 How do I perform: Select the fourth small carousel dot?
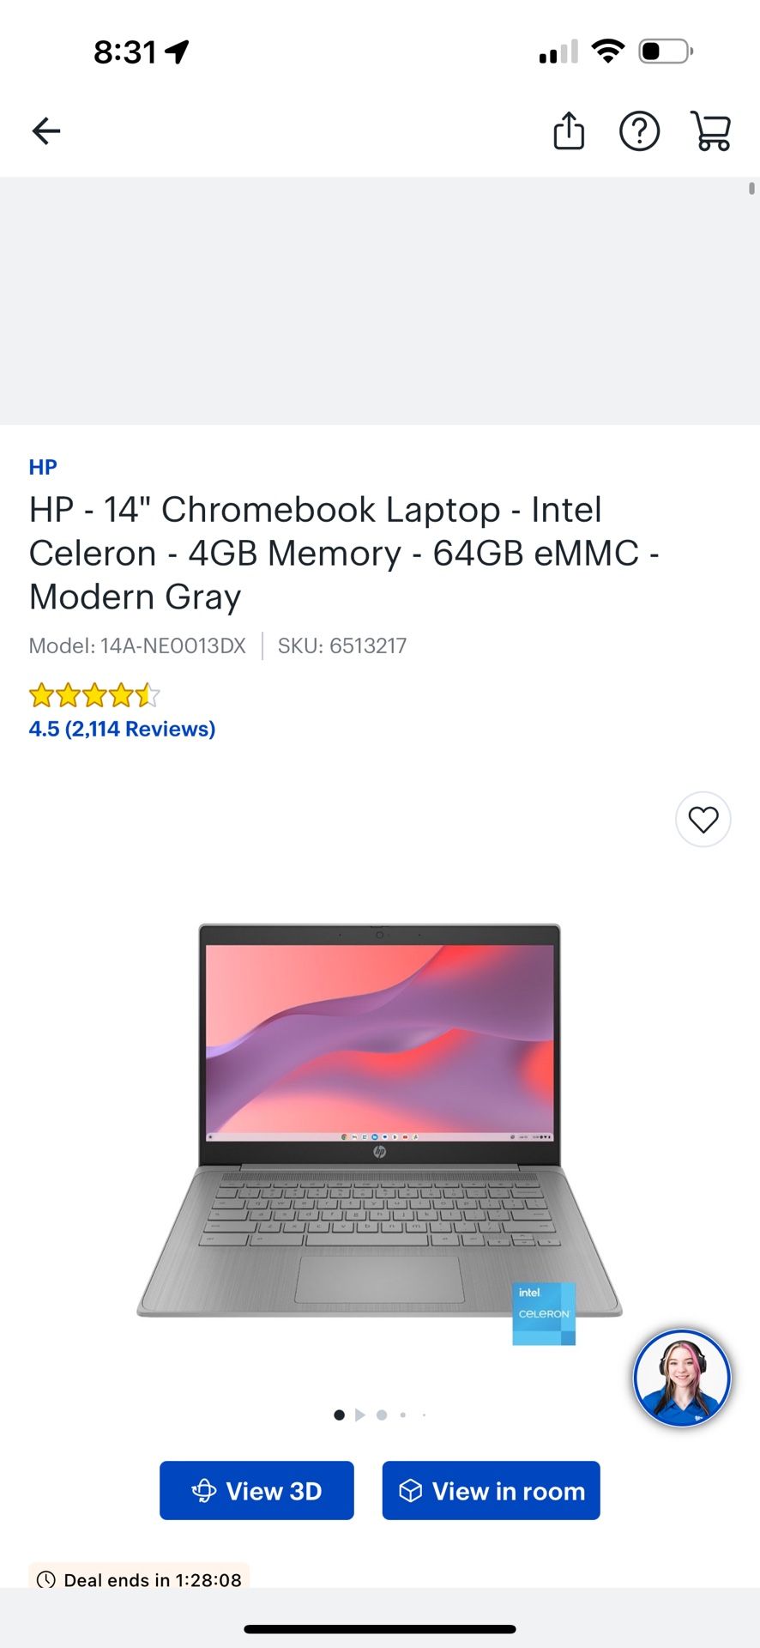pyautogui.click(x=403, y=1415)
